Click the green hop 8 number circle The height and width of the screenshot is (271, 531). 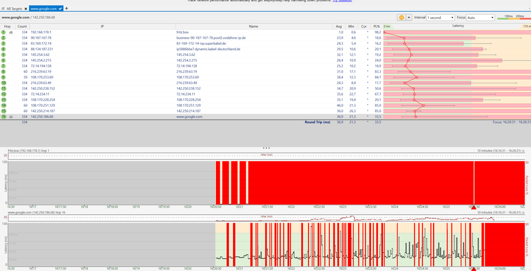4,71
